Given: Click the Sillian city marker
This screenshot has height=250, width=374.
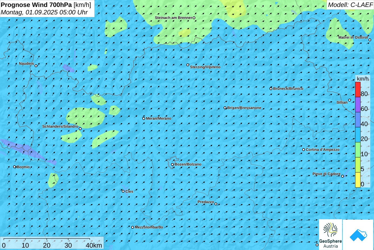Looking at the screenshot, I should pos(349,100).
